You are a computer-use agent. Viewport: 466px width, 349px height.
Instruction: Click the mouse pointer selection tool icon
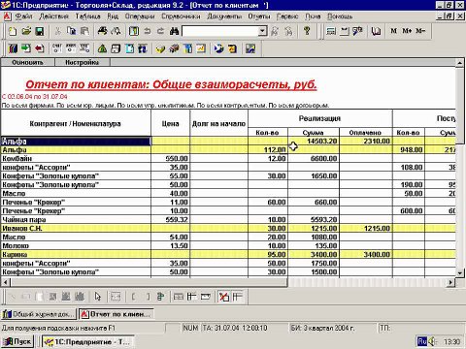98,297
